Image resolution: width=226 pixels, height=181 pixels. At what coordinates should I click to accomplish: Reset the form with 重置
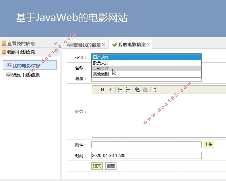click(111, 166)
